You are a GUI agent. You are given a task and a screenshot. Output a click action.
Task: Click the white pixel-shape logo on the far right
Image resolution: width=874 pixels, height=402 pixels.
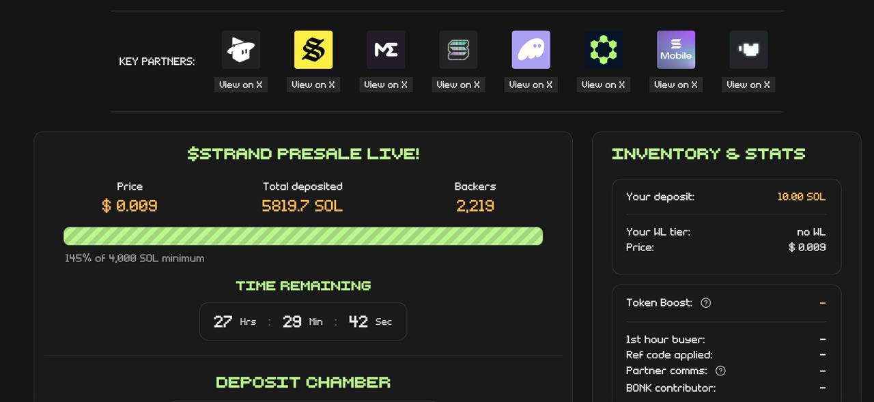coord(748,50)
